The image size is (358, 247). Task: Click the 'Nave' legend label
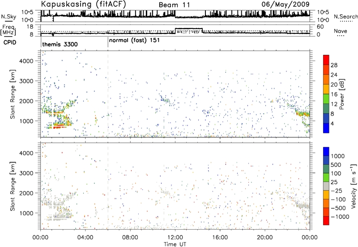[x=340, y=31]
